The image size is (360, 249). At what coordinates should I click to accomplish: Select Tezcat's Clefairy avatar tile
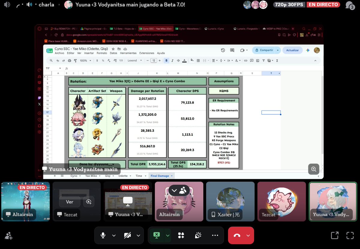pos(281,202)
